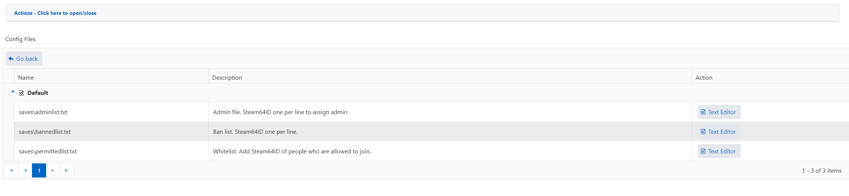This screenshot has width=849, height=196.
Task: Select the saves\bannedlist.txt row name
Action: [x=45, y=132]
